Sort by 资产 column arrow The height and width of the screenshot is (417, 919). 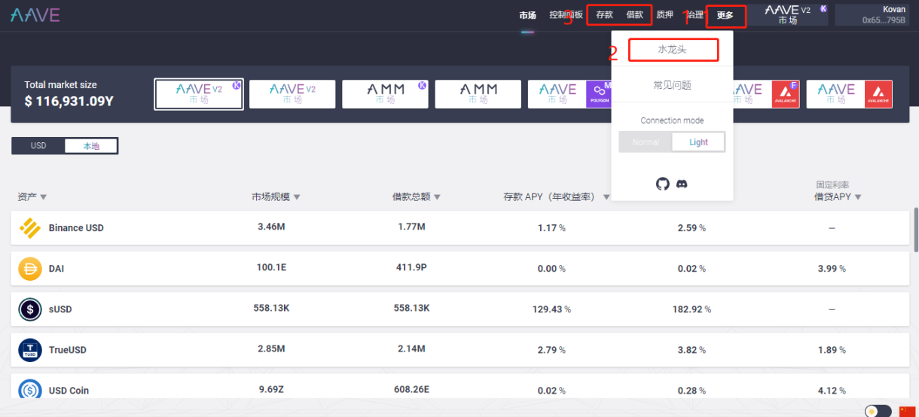(43, 197)
